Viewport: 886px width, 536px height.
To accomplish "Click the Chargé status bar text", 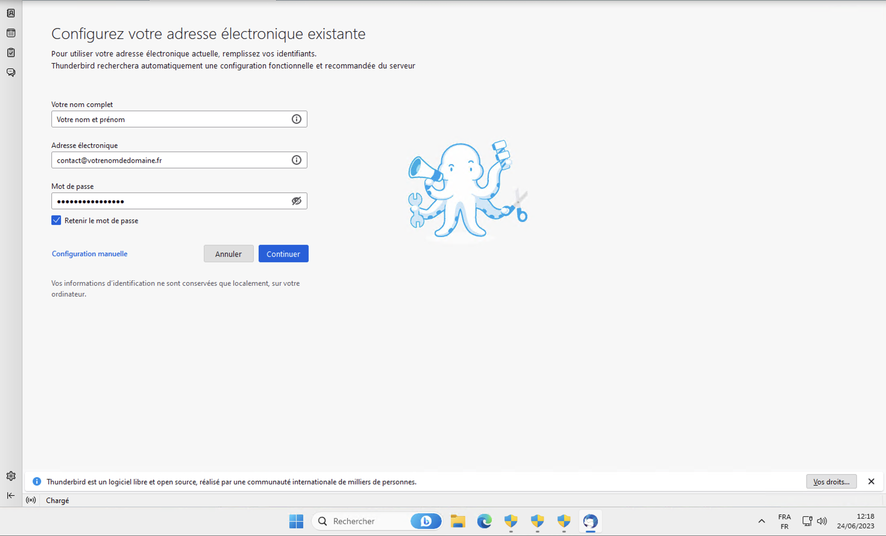I will (58, 500).
